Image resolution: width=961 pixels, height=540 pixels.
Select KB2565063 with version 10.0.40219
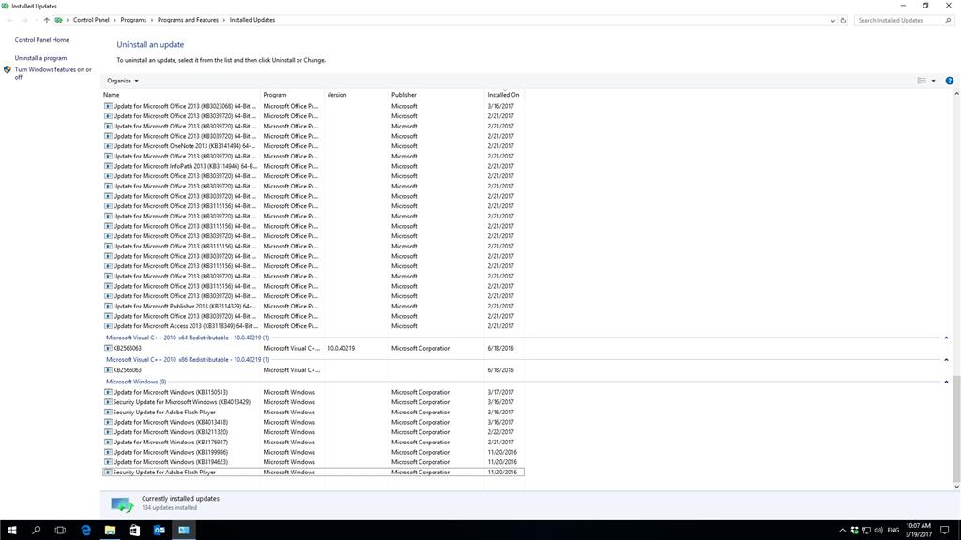point(313,349)
